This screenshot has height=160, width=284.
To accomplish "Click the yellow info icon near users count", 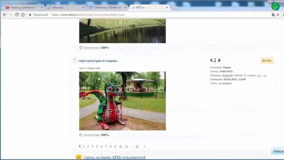I will click(79, 157).
